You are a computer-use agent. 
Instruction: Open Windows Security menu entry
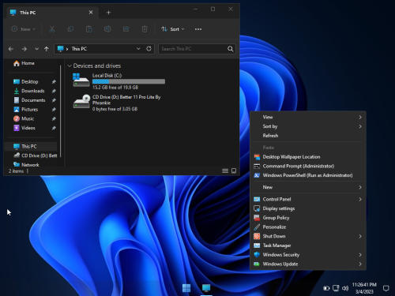pyautogui.click(x=308, y=254)
